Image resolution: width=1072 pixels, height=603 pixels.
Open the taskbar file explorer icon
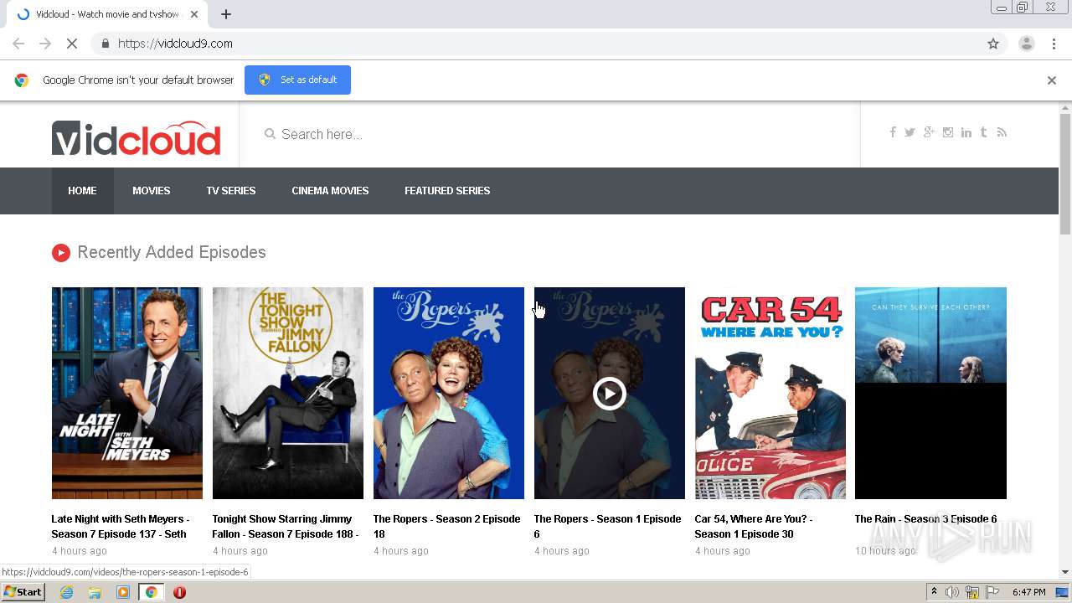point(95,592)
